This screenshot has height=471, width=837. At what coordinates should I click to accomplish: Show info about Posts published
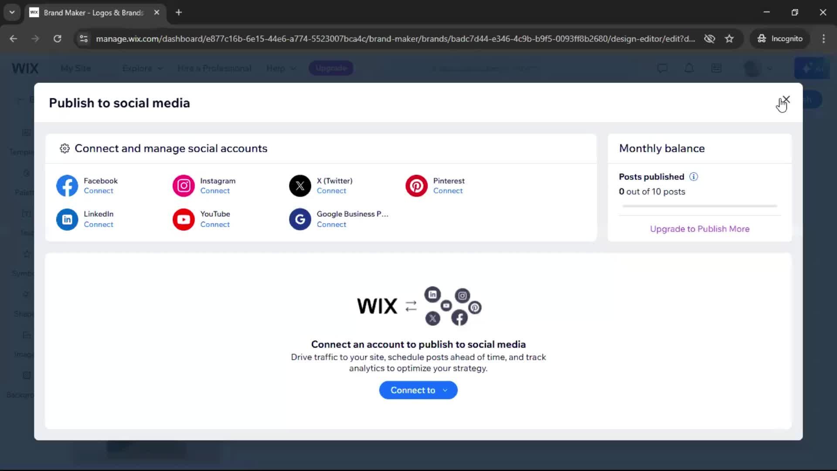694,177
